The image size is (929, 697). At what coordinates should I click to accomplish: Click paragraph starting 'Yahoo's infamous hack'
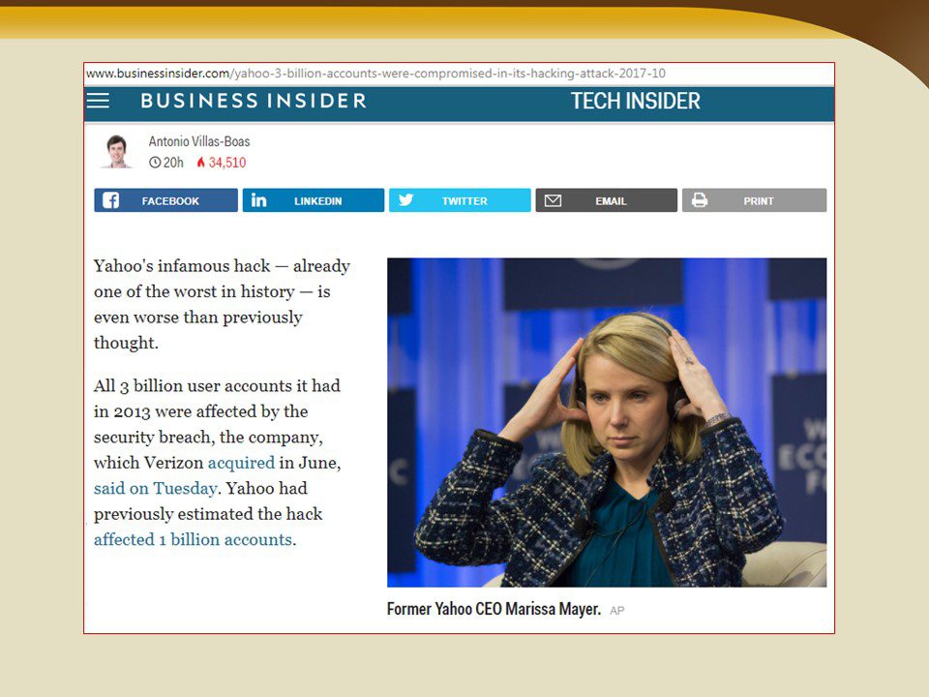point(223,304)
